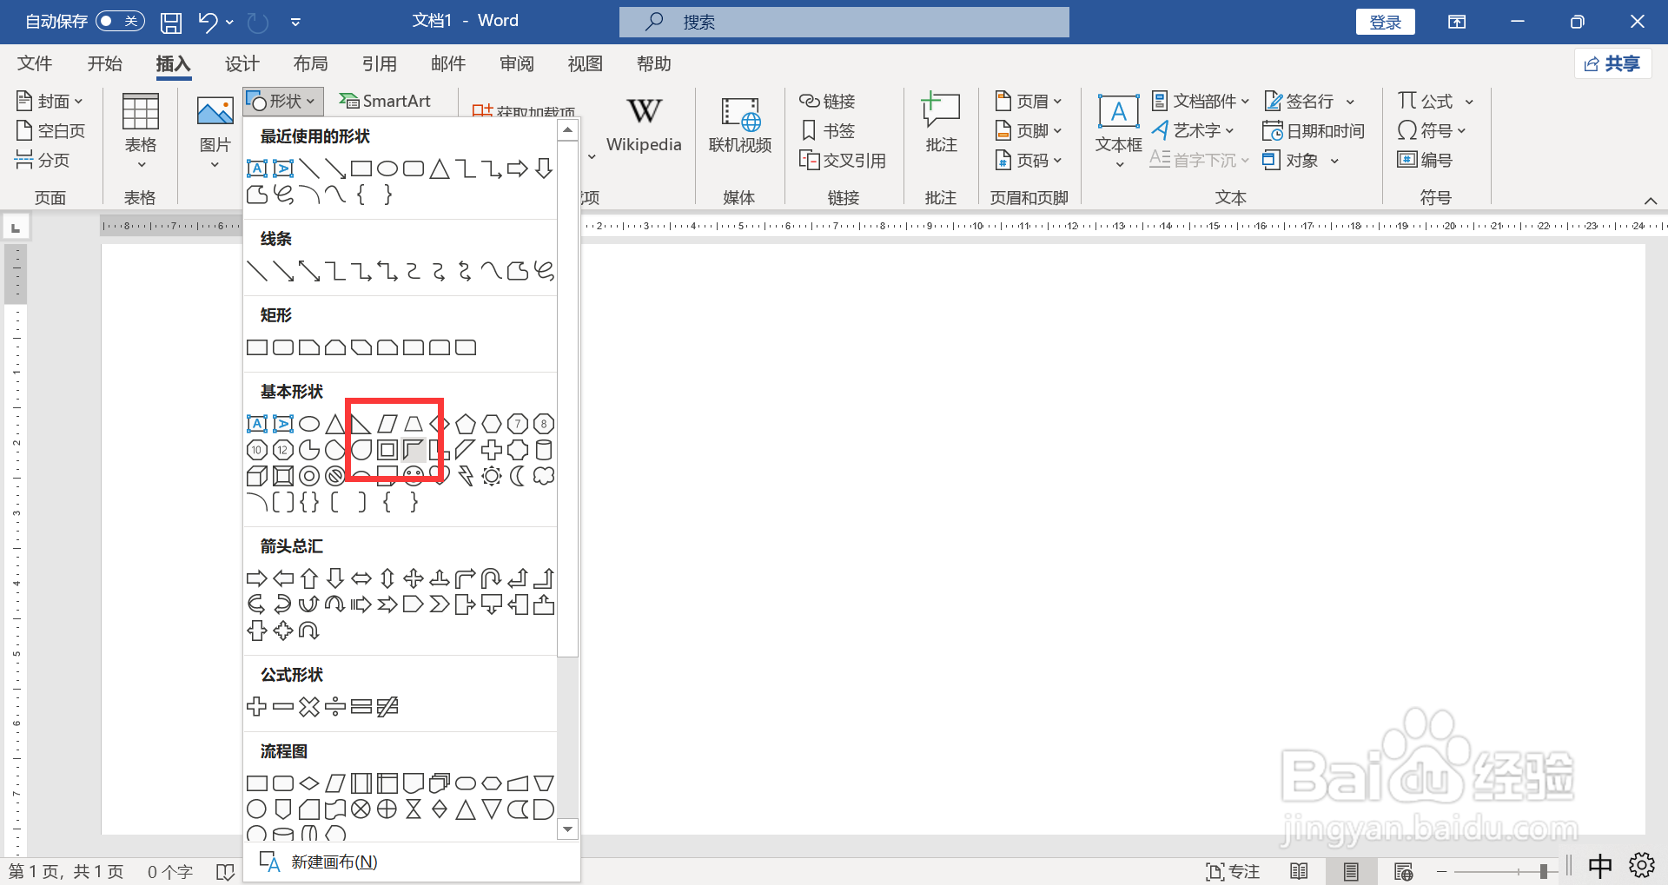Click the zoom slider handle

click(1544, 871)
